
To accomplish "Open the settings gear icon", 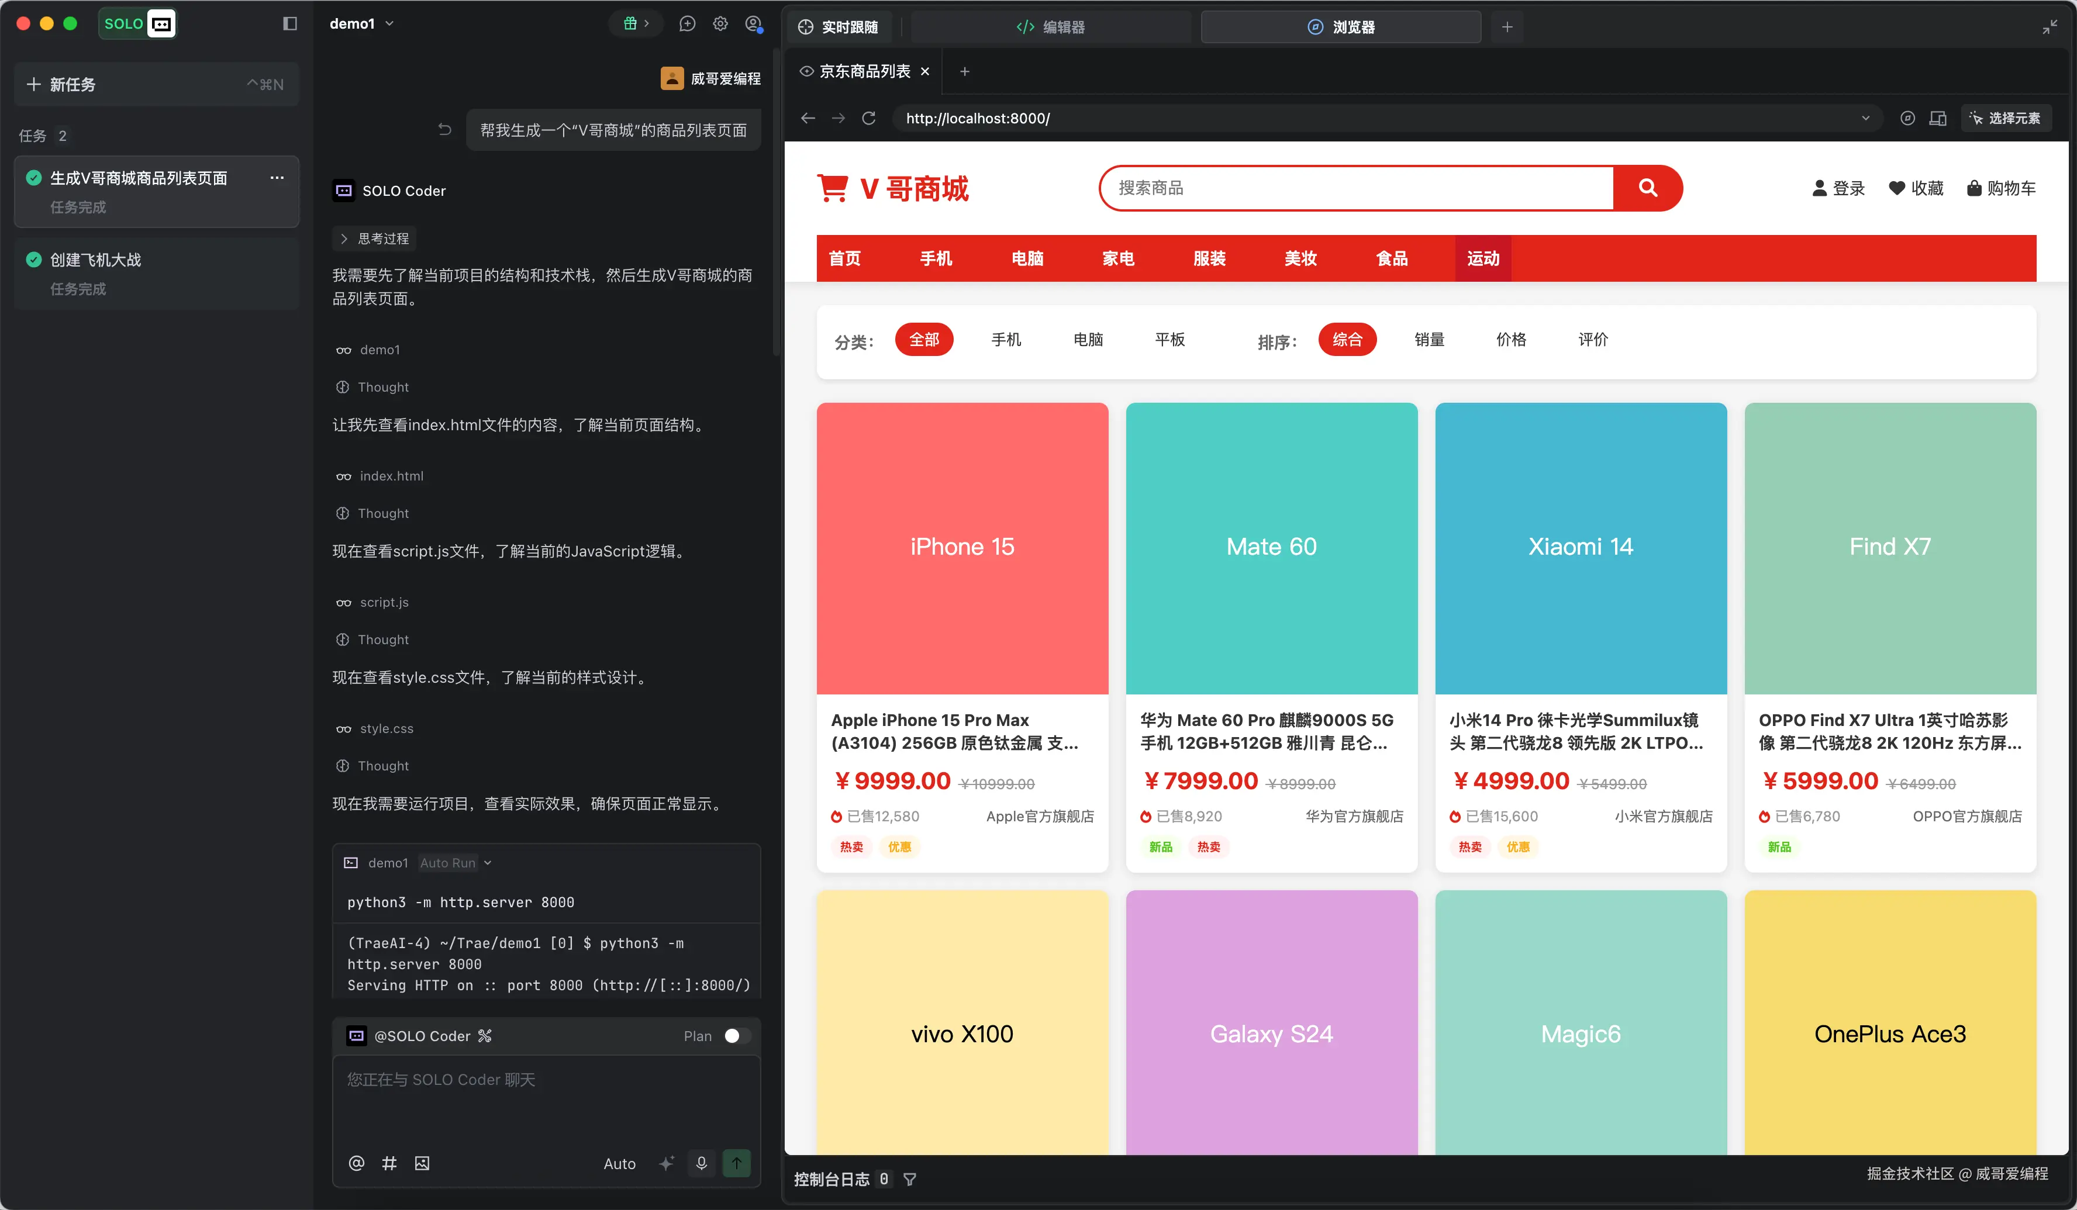I will tap(720, 24).
